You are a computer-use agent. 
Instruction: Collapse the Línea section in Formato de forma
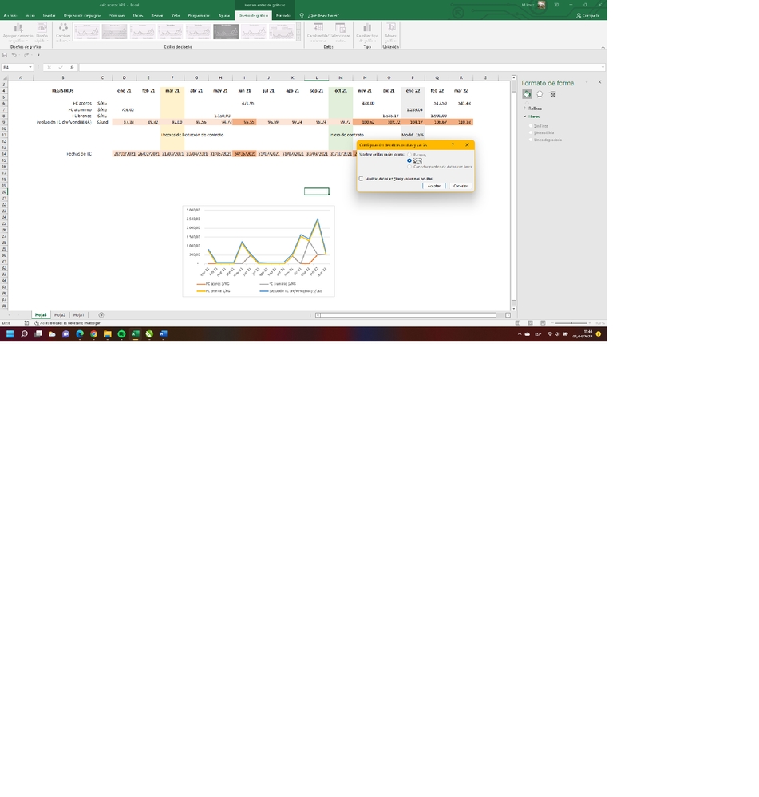tap(534, 116)
